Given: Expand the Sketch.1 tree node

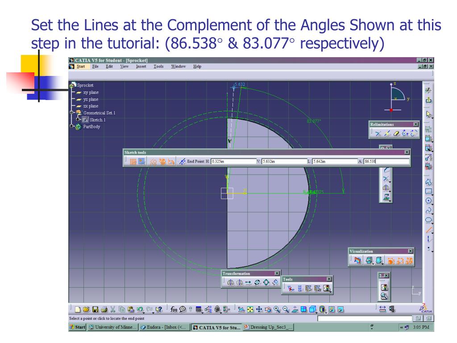Looking at the screenshot, I should click(x=78, y=119).
